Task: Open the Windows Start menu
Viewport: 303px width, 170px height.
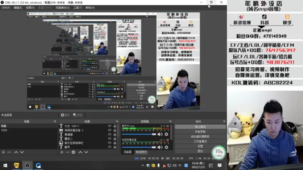Action: [x=5, y=165]
